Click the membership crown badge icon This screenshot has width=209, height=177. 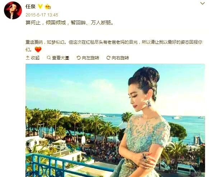48,6
